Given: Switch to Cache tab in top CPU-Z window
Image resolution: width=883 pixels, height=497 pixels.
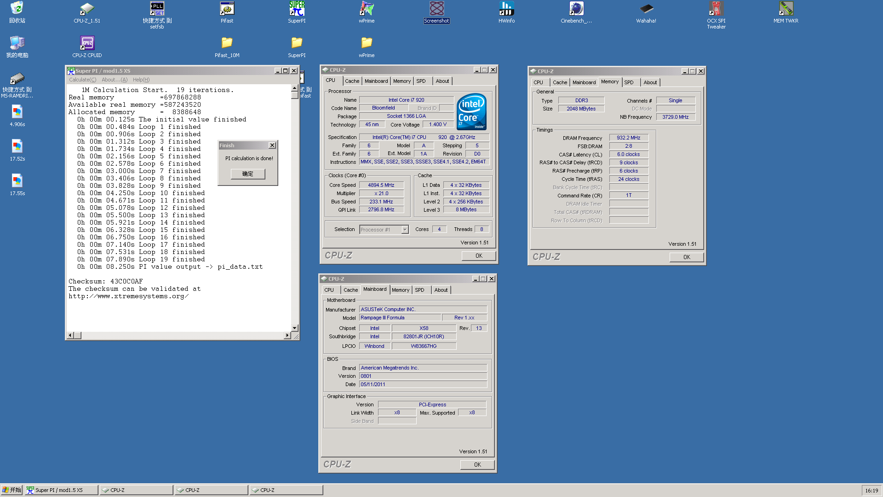Looking at the screenshot, I should pyautogui.click(x=352, y=81).
